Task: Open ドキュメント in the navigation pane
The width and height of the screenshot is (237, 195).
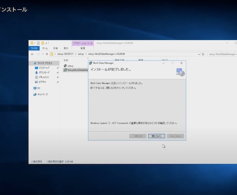Action: click(x=44, y=77)
